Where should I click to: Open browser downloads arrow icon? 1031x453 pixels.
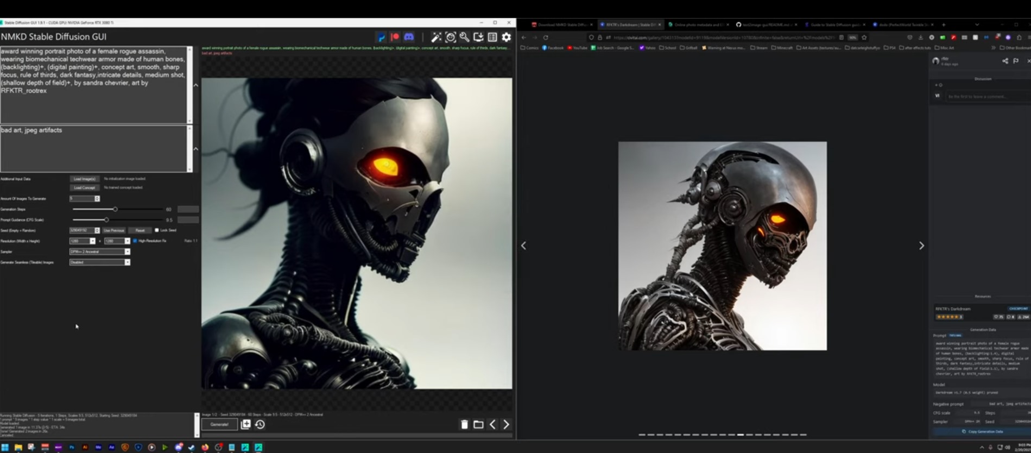921,37
